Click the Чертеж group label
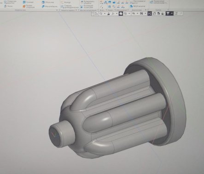The height and width of the screenshot is (174, 204). 158,10
